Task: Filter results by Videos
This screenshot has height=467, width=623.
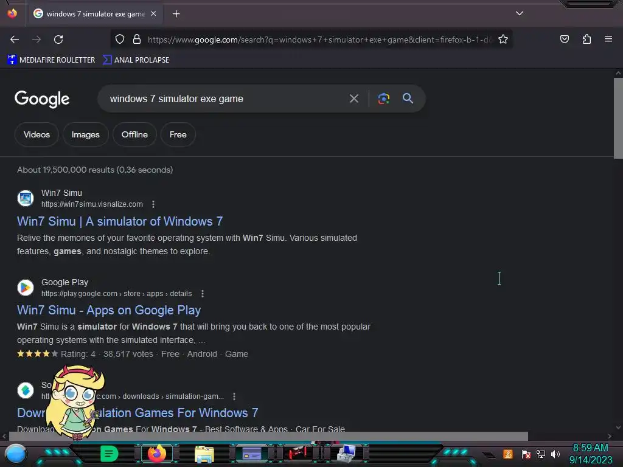Action: [37, 134]
